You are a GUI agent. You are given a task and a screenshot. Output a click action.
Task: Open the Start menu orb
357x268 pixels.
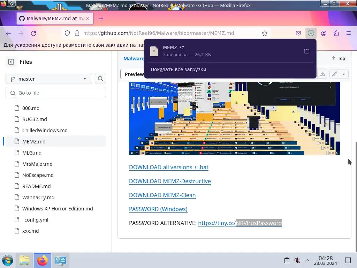point(8,260)
